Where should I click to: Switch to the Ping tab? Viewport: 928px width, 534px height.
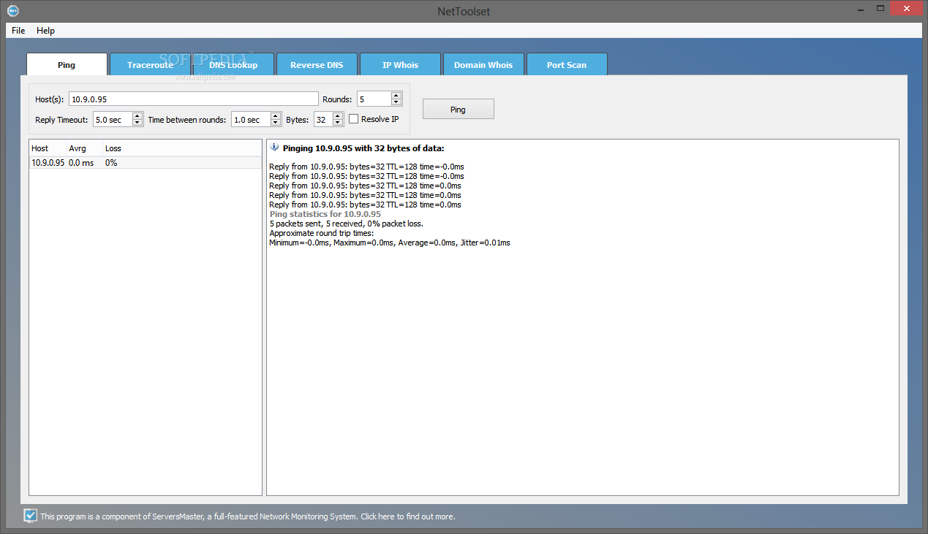click(x=67, y=65)
